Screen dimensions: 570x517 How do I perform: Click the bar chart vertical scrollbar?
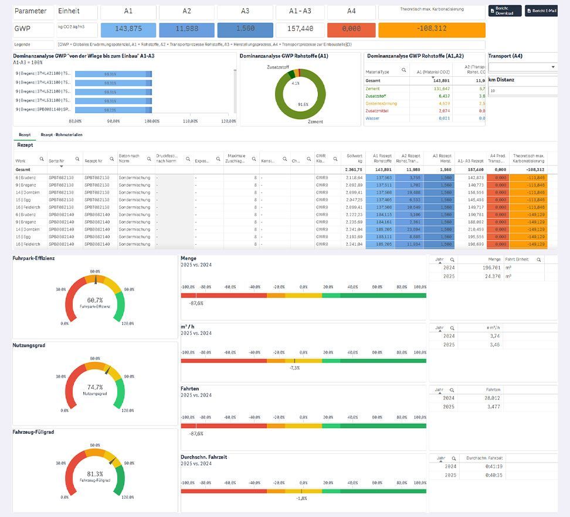235,91
